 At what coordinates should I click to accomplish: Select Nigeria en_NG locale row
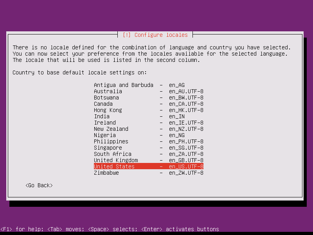pos(149,135)
